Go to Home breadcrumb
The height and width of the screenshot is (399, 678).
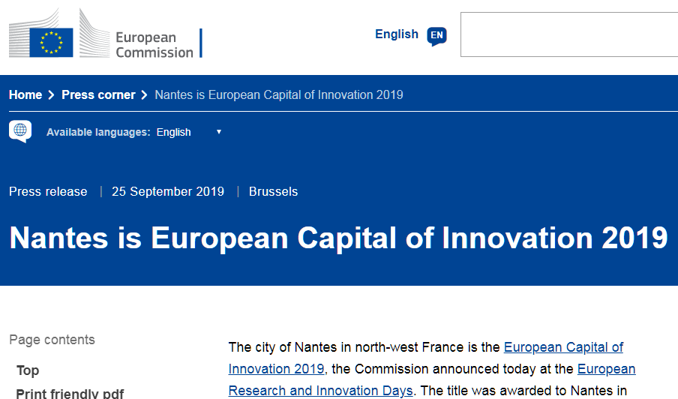[25, 94]
